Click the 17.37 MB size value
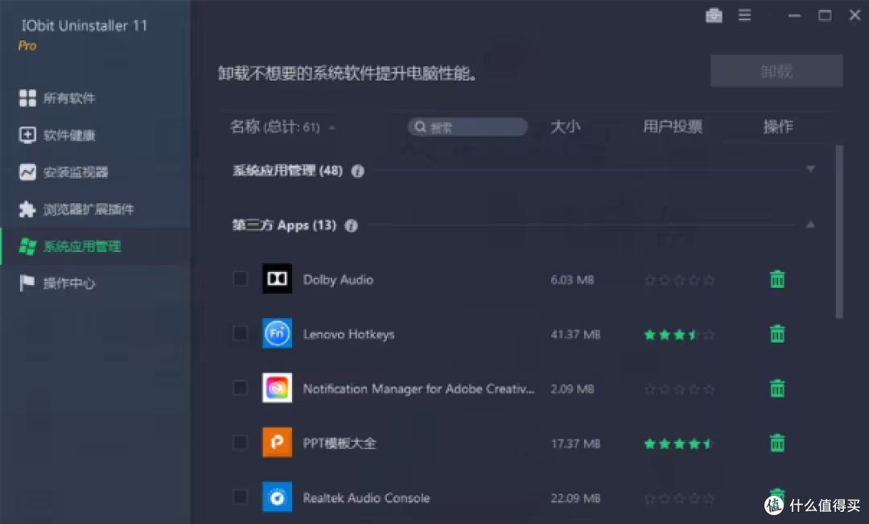This screenshot has width=869, height=524. (575, 444)
